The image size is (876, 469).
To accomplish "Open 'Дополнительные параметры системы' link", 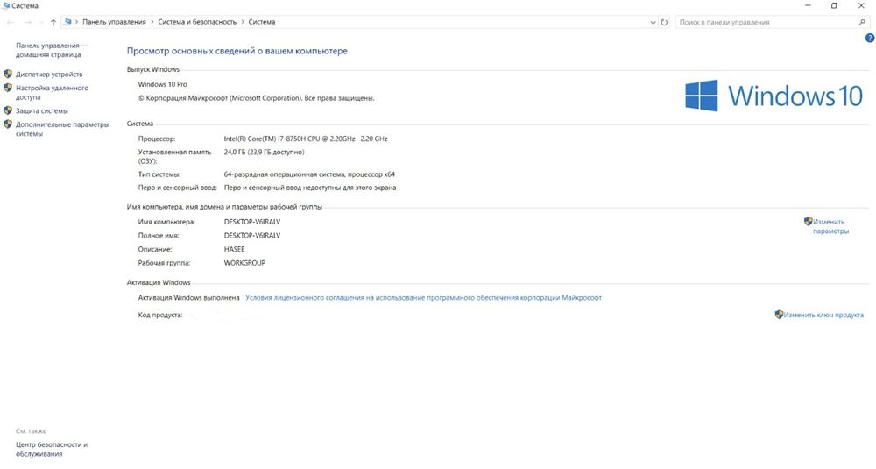I will [x=62, y=129].
